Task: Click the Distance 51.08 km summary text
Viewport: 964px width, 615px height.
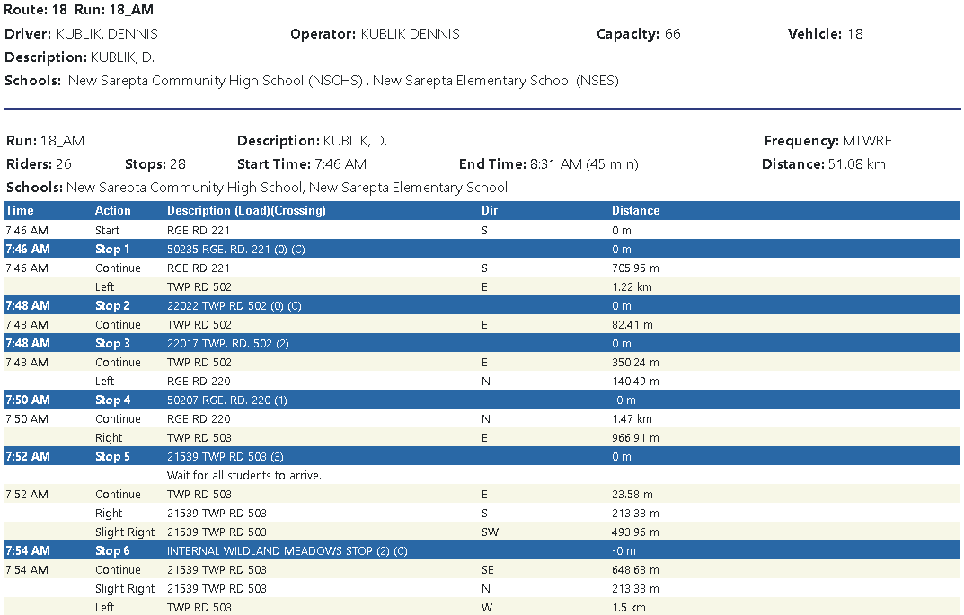Action: [822, 164]
